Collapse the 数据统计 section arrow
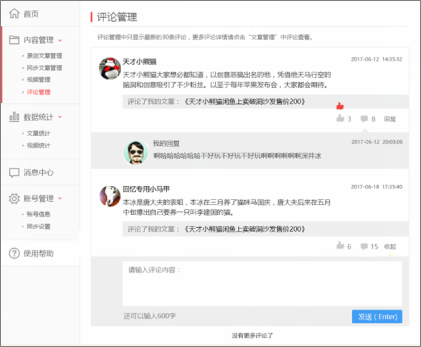Screen dimensions: 421x347 pos(60,117)
